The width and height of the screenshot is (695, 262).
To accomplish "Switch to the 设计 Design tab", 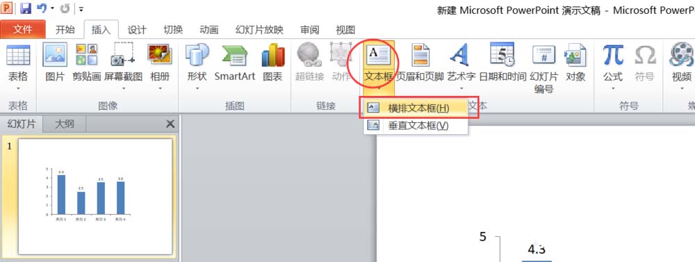I will click(x=137, y=30).
